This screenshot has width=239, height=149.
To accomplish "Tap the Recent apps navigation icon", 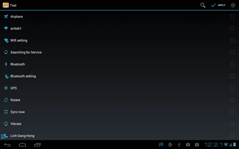I will point(37,145).
